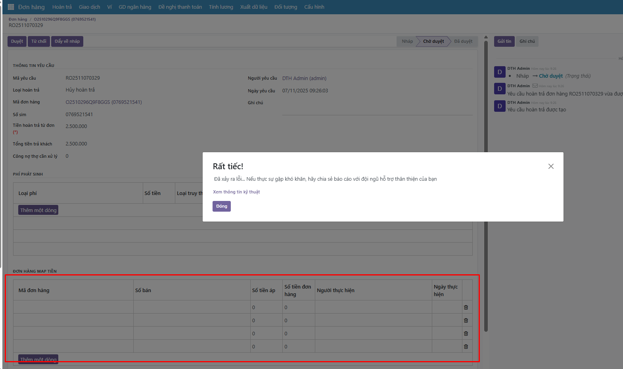Open the apps grid menu icon
This screenshot has width=623, height=369.
[x=11, y=7]
